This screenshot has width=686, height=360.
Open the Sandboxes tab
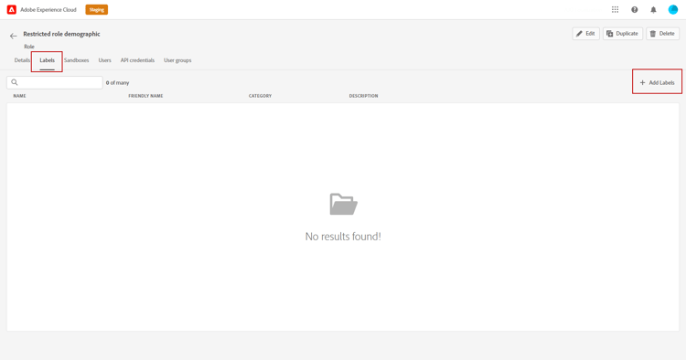pyautogui.click(x=77, y=60)
